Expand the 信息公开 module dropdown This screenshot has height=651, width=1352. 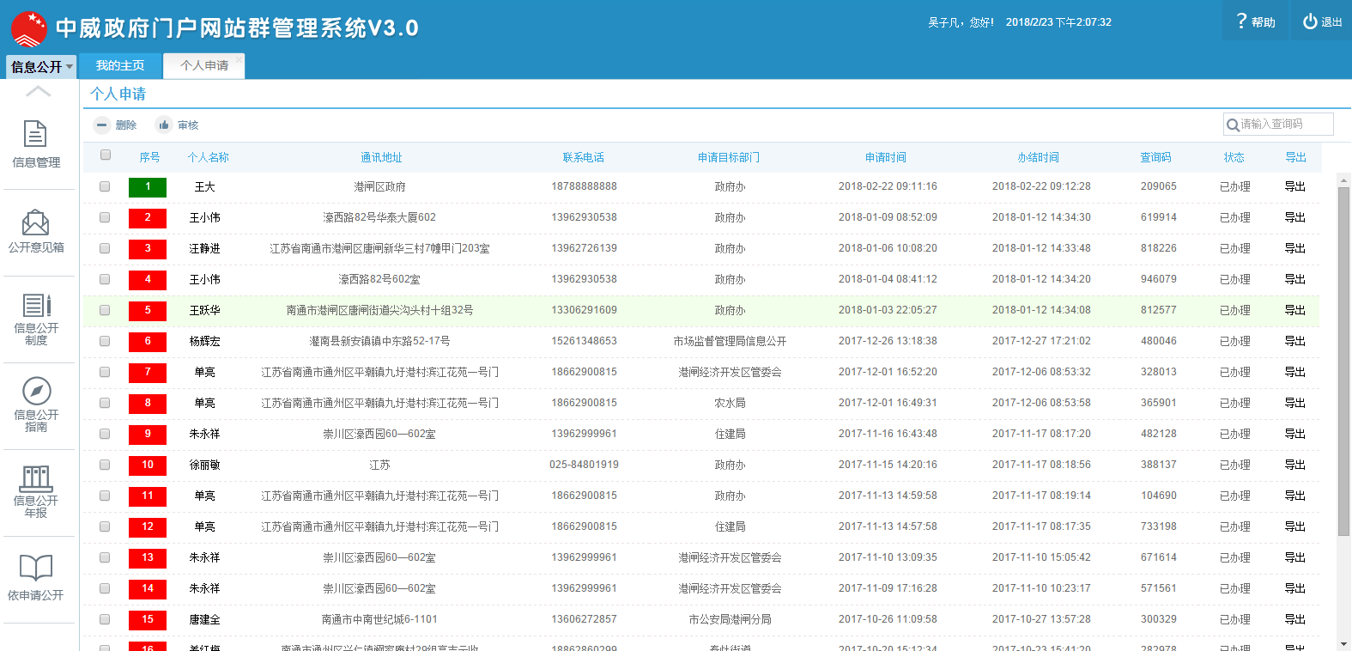pyautogui.click(x=41, y=66)
